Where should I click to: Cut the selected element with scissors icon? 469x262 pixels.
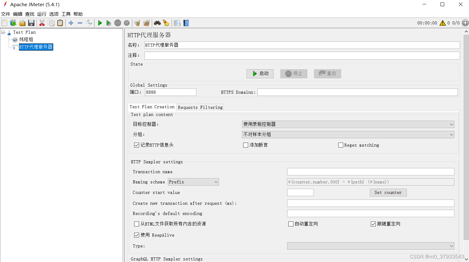(x=42, y=23)
